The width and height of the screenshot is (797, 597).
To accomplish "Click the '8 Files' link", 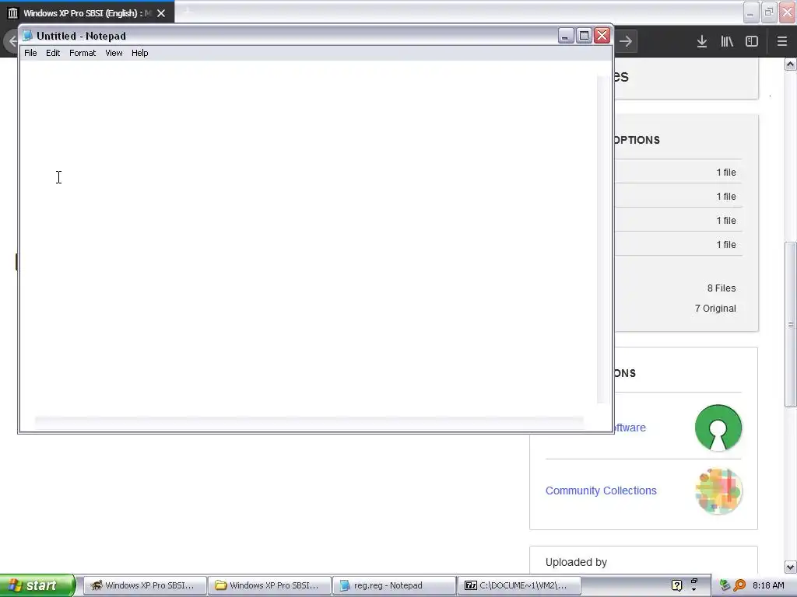I will [722, 288].
